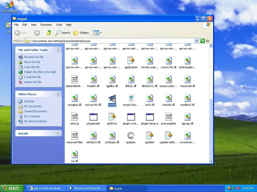The image size is (257, 192).
Task: Select the plugin-hang-ui executable icon
Action: (150, 117)
